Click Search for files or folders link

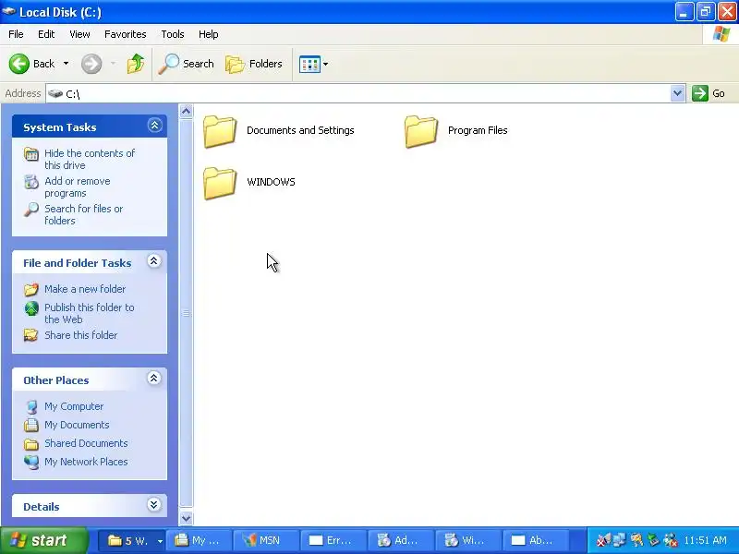point(84,214)
